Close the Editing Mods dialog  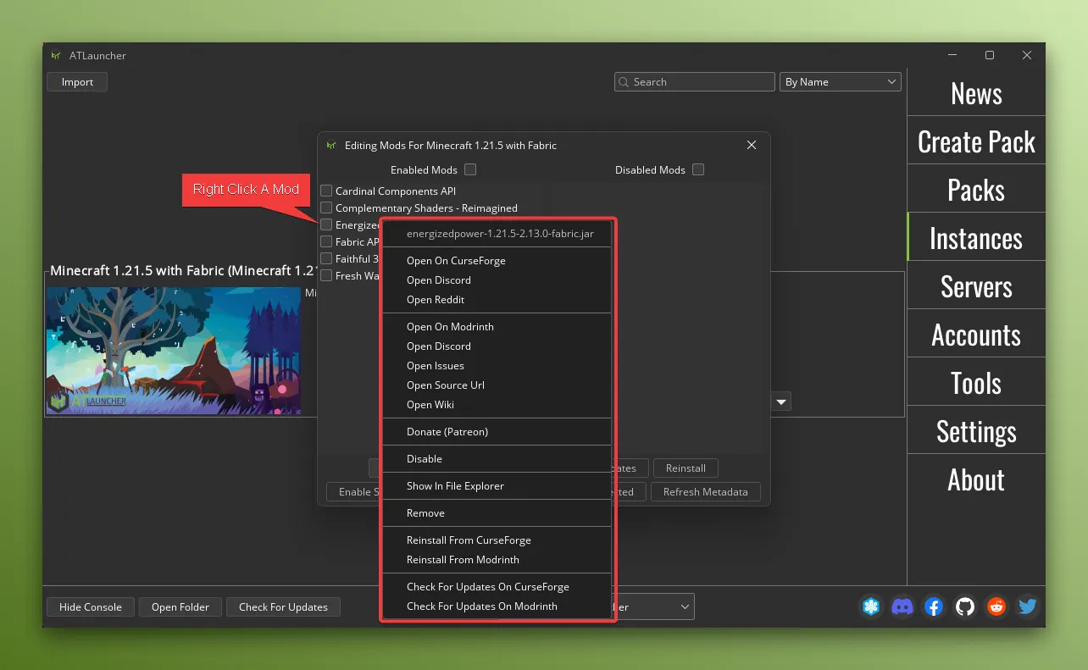(751, 145)
